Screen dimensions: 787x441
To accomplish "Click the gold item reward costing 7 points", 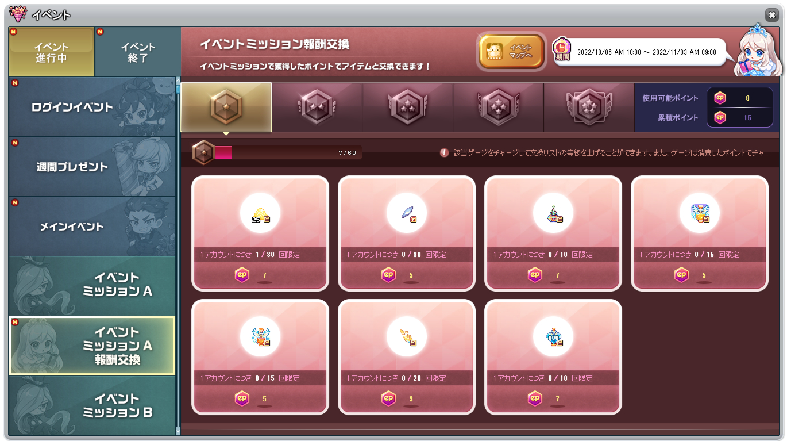I will point(260,213).
